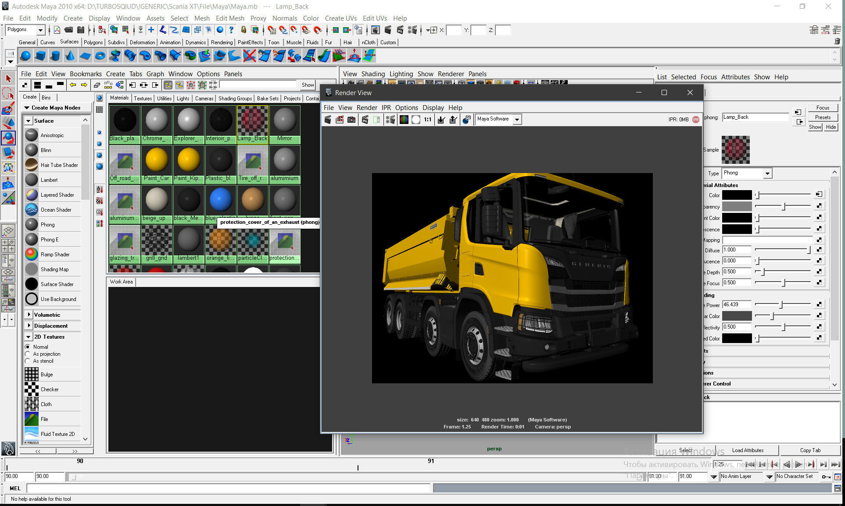
Task: Open the Create UVs menu
Action: (x=340, y=18)
